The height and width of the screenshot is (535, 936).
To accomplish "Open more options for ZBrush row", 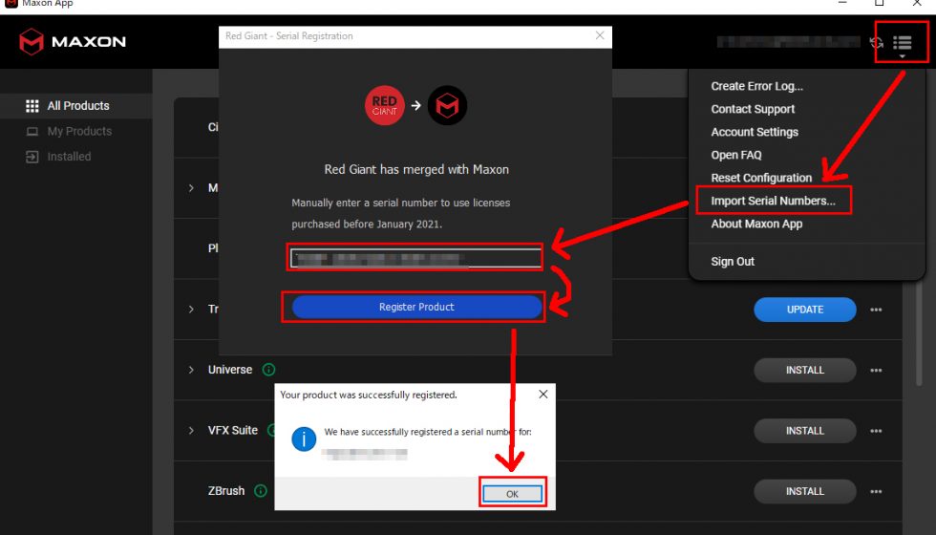I will coord(876,491).
